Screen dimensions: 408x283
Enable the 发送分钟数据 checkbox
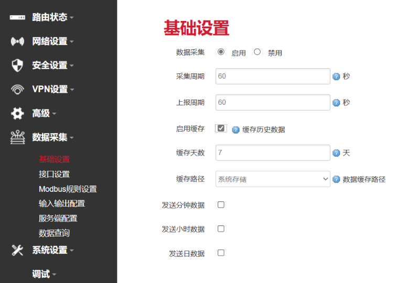tap(221, 205)
